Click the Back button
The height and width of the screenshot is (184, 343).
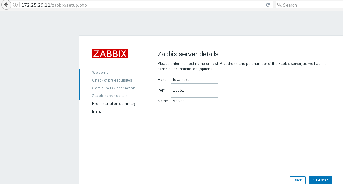[298, 180]
